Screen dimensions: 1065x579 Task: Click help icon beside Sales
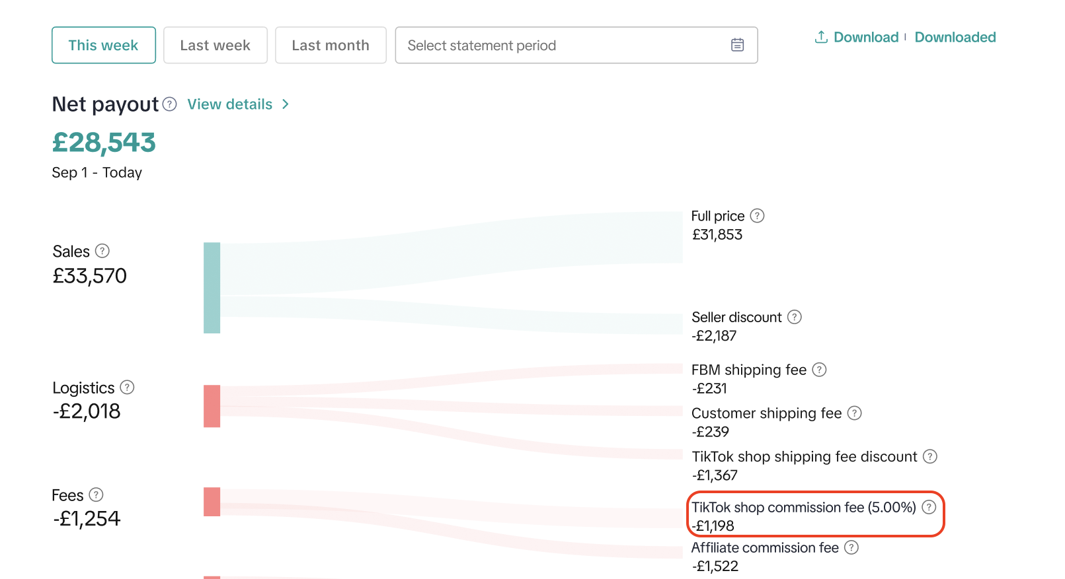[x=102, y=251]
